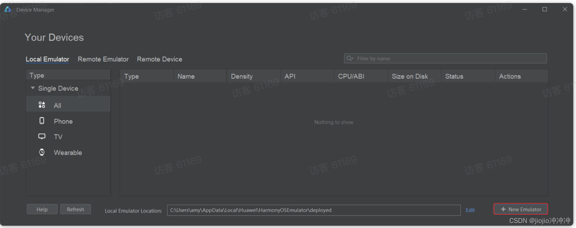Click the All devices grid icon
This screenshot has width=576, height=228.
pos(42,105)
